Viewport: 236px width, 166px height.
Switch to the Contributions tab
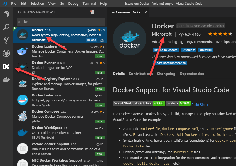point(141,74)
